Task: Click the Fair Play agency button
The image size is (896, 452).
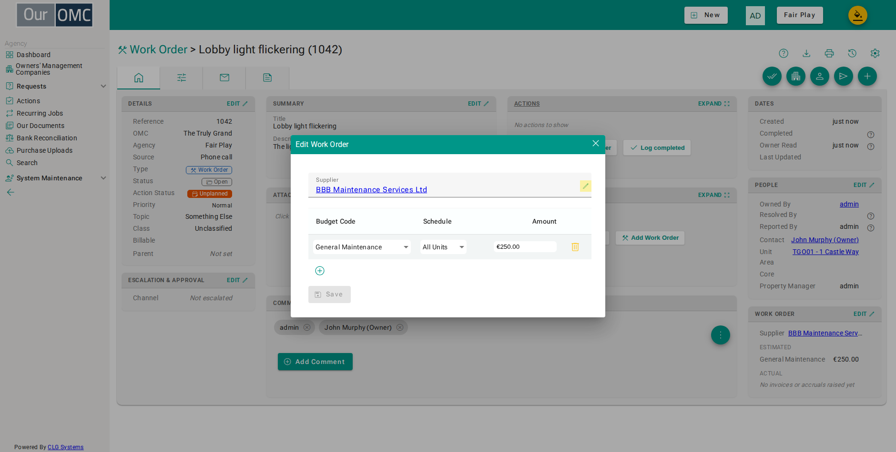Action: coord(800,15)
